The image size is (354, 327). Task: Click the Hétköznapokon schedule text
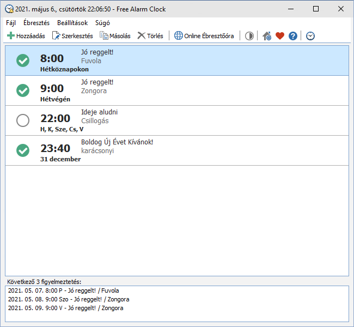(64, 69)
